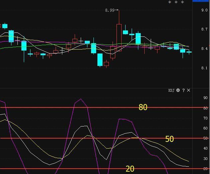Screen dimensions: 210x174
Task: Select the last cyan candlestick on the right
Action: (189, 52)
